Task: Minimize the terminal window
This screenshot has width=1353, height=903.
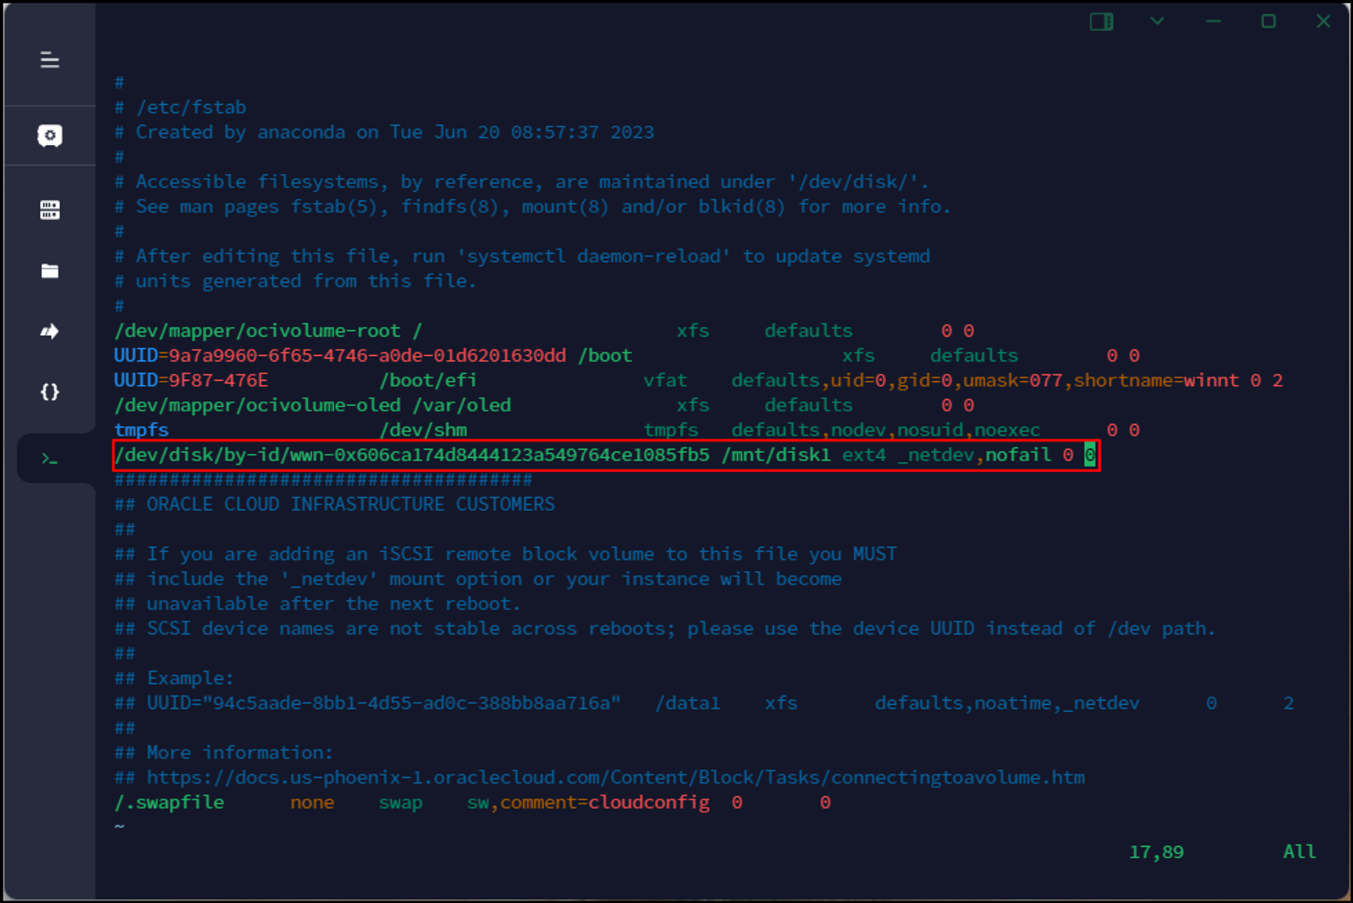Action: pos(1213,22)
